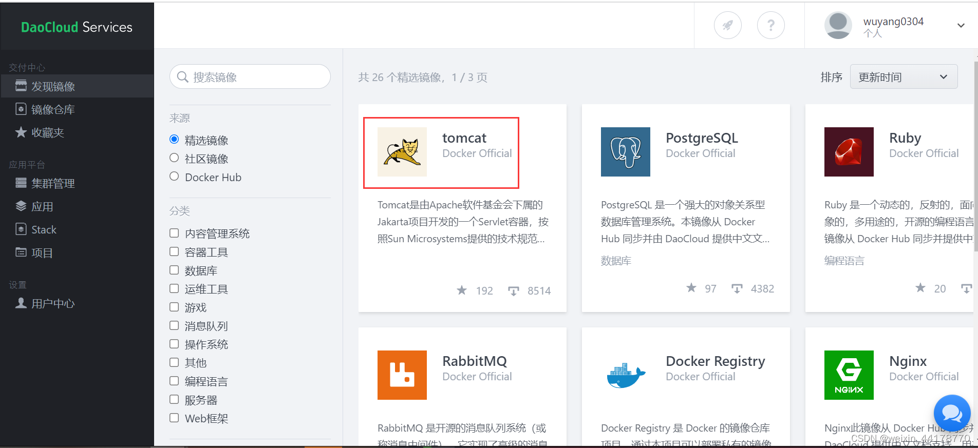Click the layers icon beside 应用

click(21, 206)
